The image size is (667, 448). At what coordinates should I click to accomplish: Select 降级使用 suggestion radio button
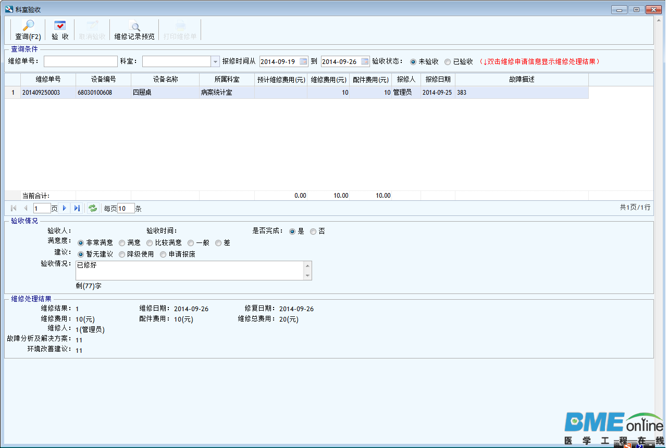click(x=122, y=254)
